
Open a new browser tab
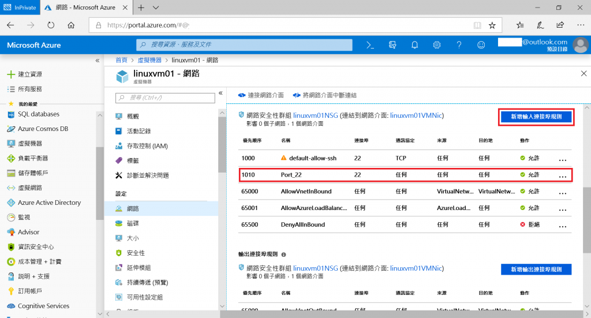[x=141, y=8]
